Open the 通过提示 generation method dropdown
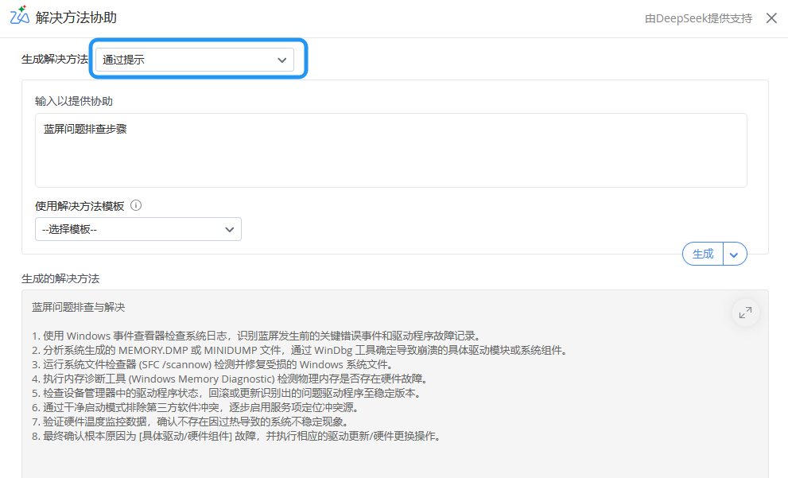This screenshot has height=478, width=788. tap(194, 60)
